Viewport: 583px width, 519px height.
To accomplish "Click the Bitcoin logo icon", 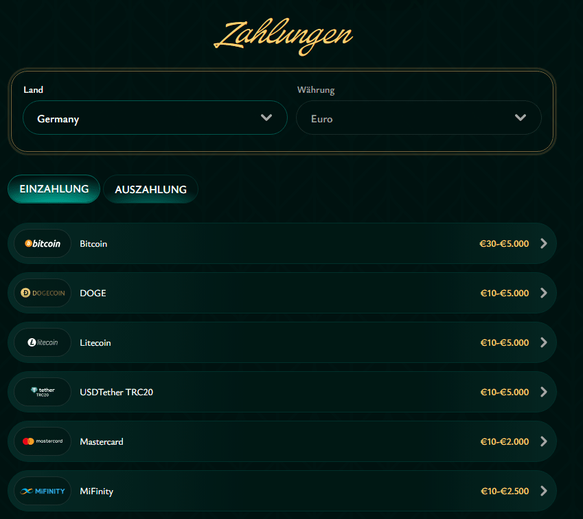I will coord(41,243).
